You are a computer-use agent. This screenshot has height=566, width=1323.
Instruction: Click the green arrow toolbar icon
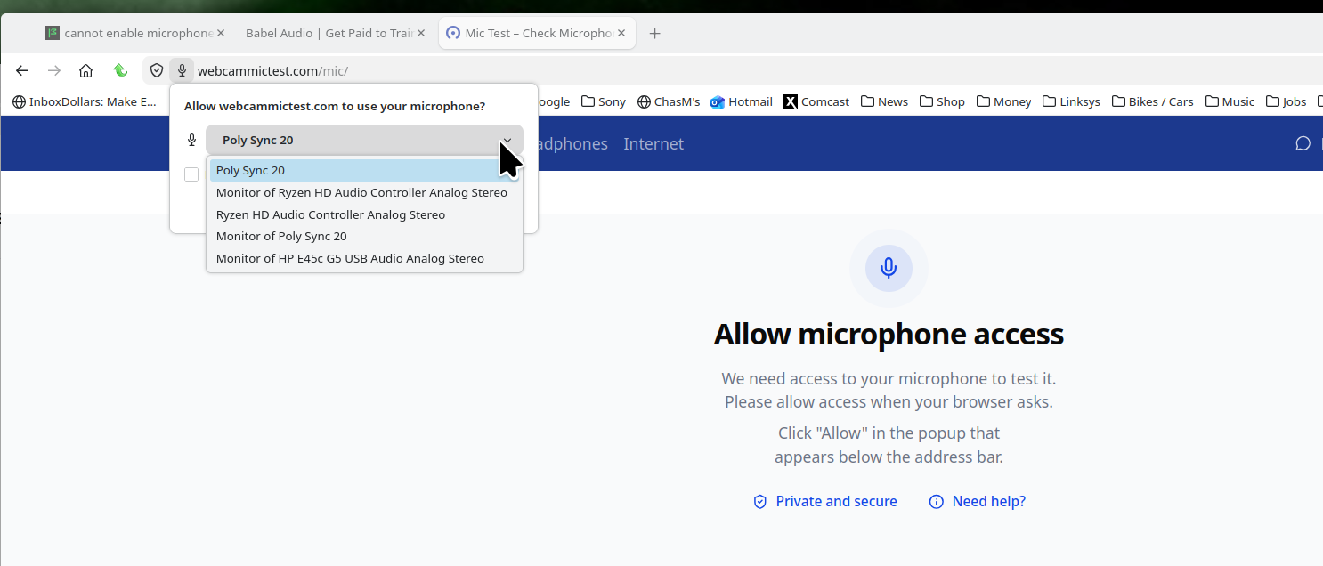tap(120, 70)
